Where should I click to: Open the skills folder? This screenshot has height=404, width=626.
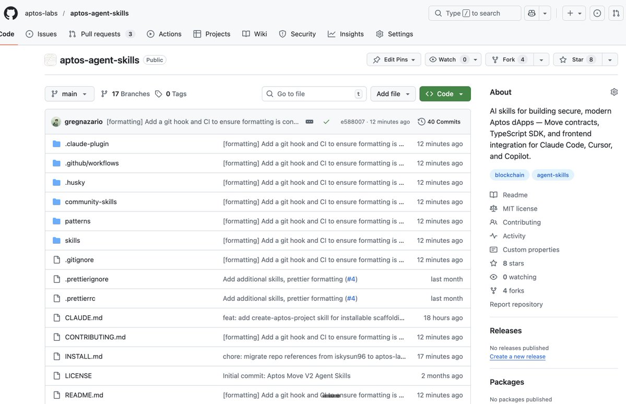[73, 240]
